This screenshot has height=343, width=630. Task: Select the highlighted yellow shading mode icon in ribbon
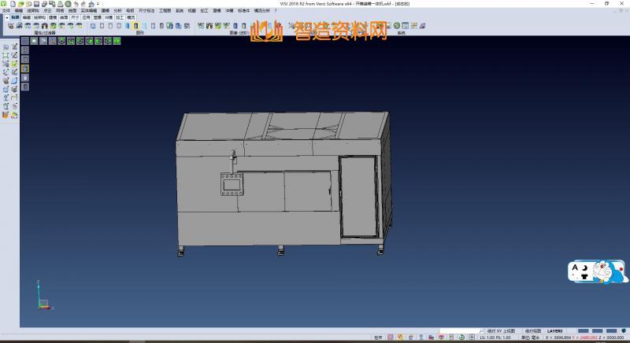[135, 26]
